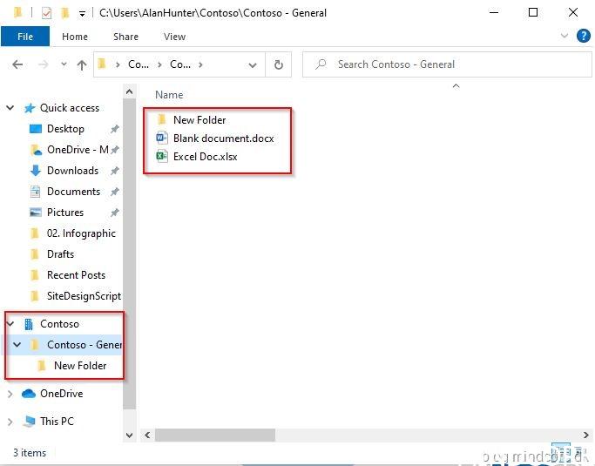Switch to the View ribbon tab
Image resolution: width=595 pixels, height=466 pixels.
174,37
